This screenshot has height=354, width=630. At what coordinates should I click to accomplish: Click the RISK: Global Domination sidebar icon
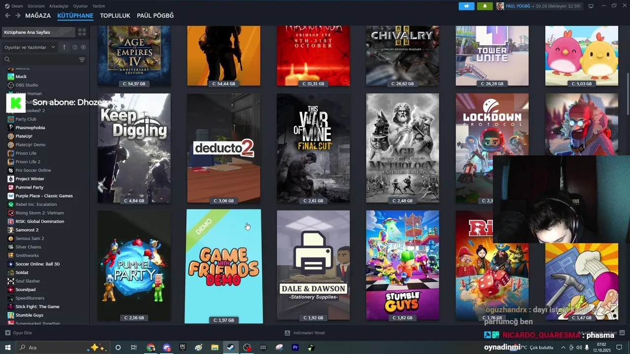click(x=11, y=221)
